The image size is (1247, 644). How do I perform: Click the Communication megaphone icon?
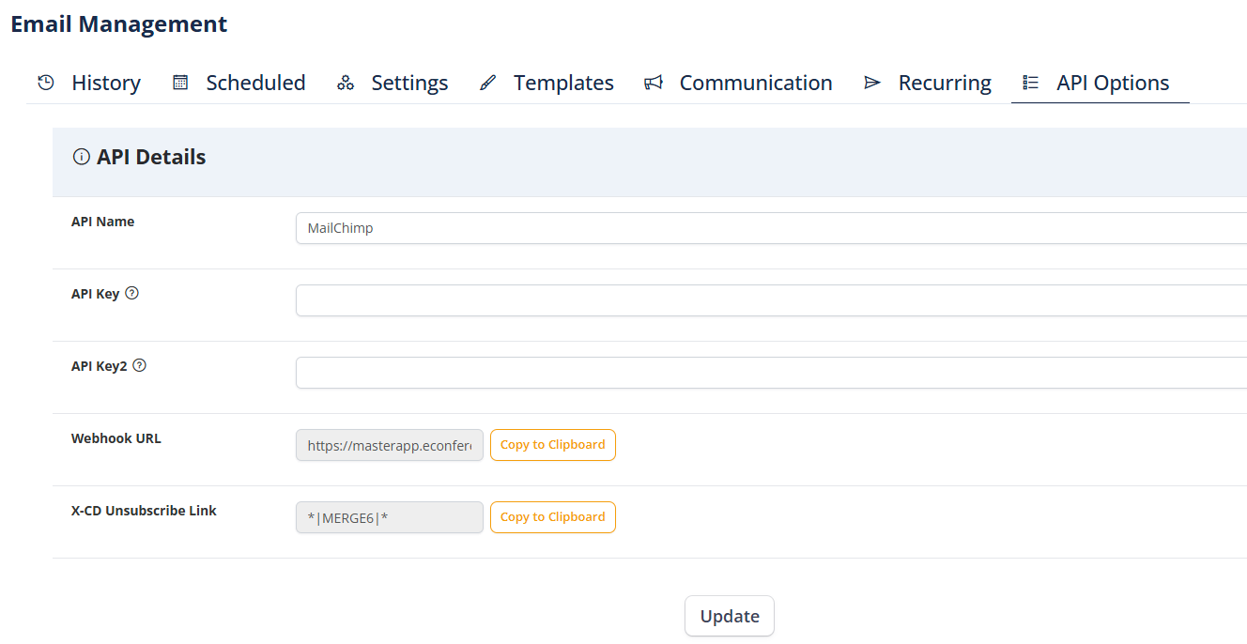(653, 83)
